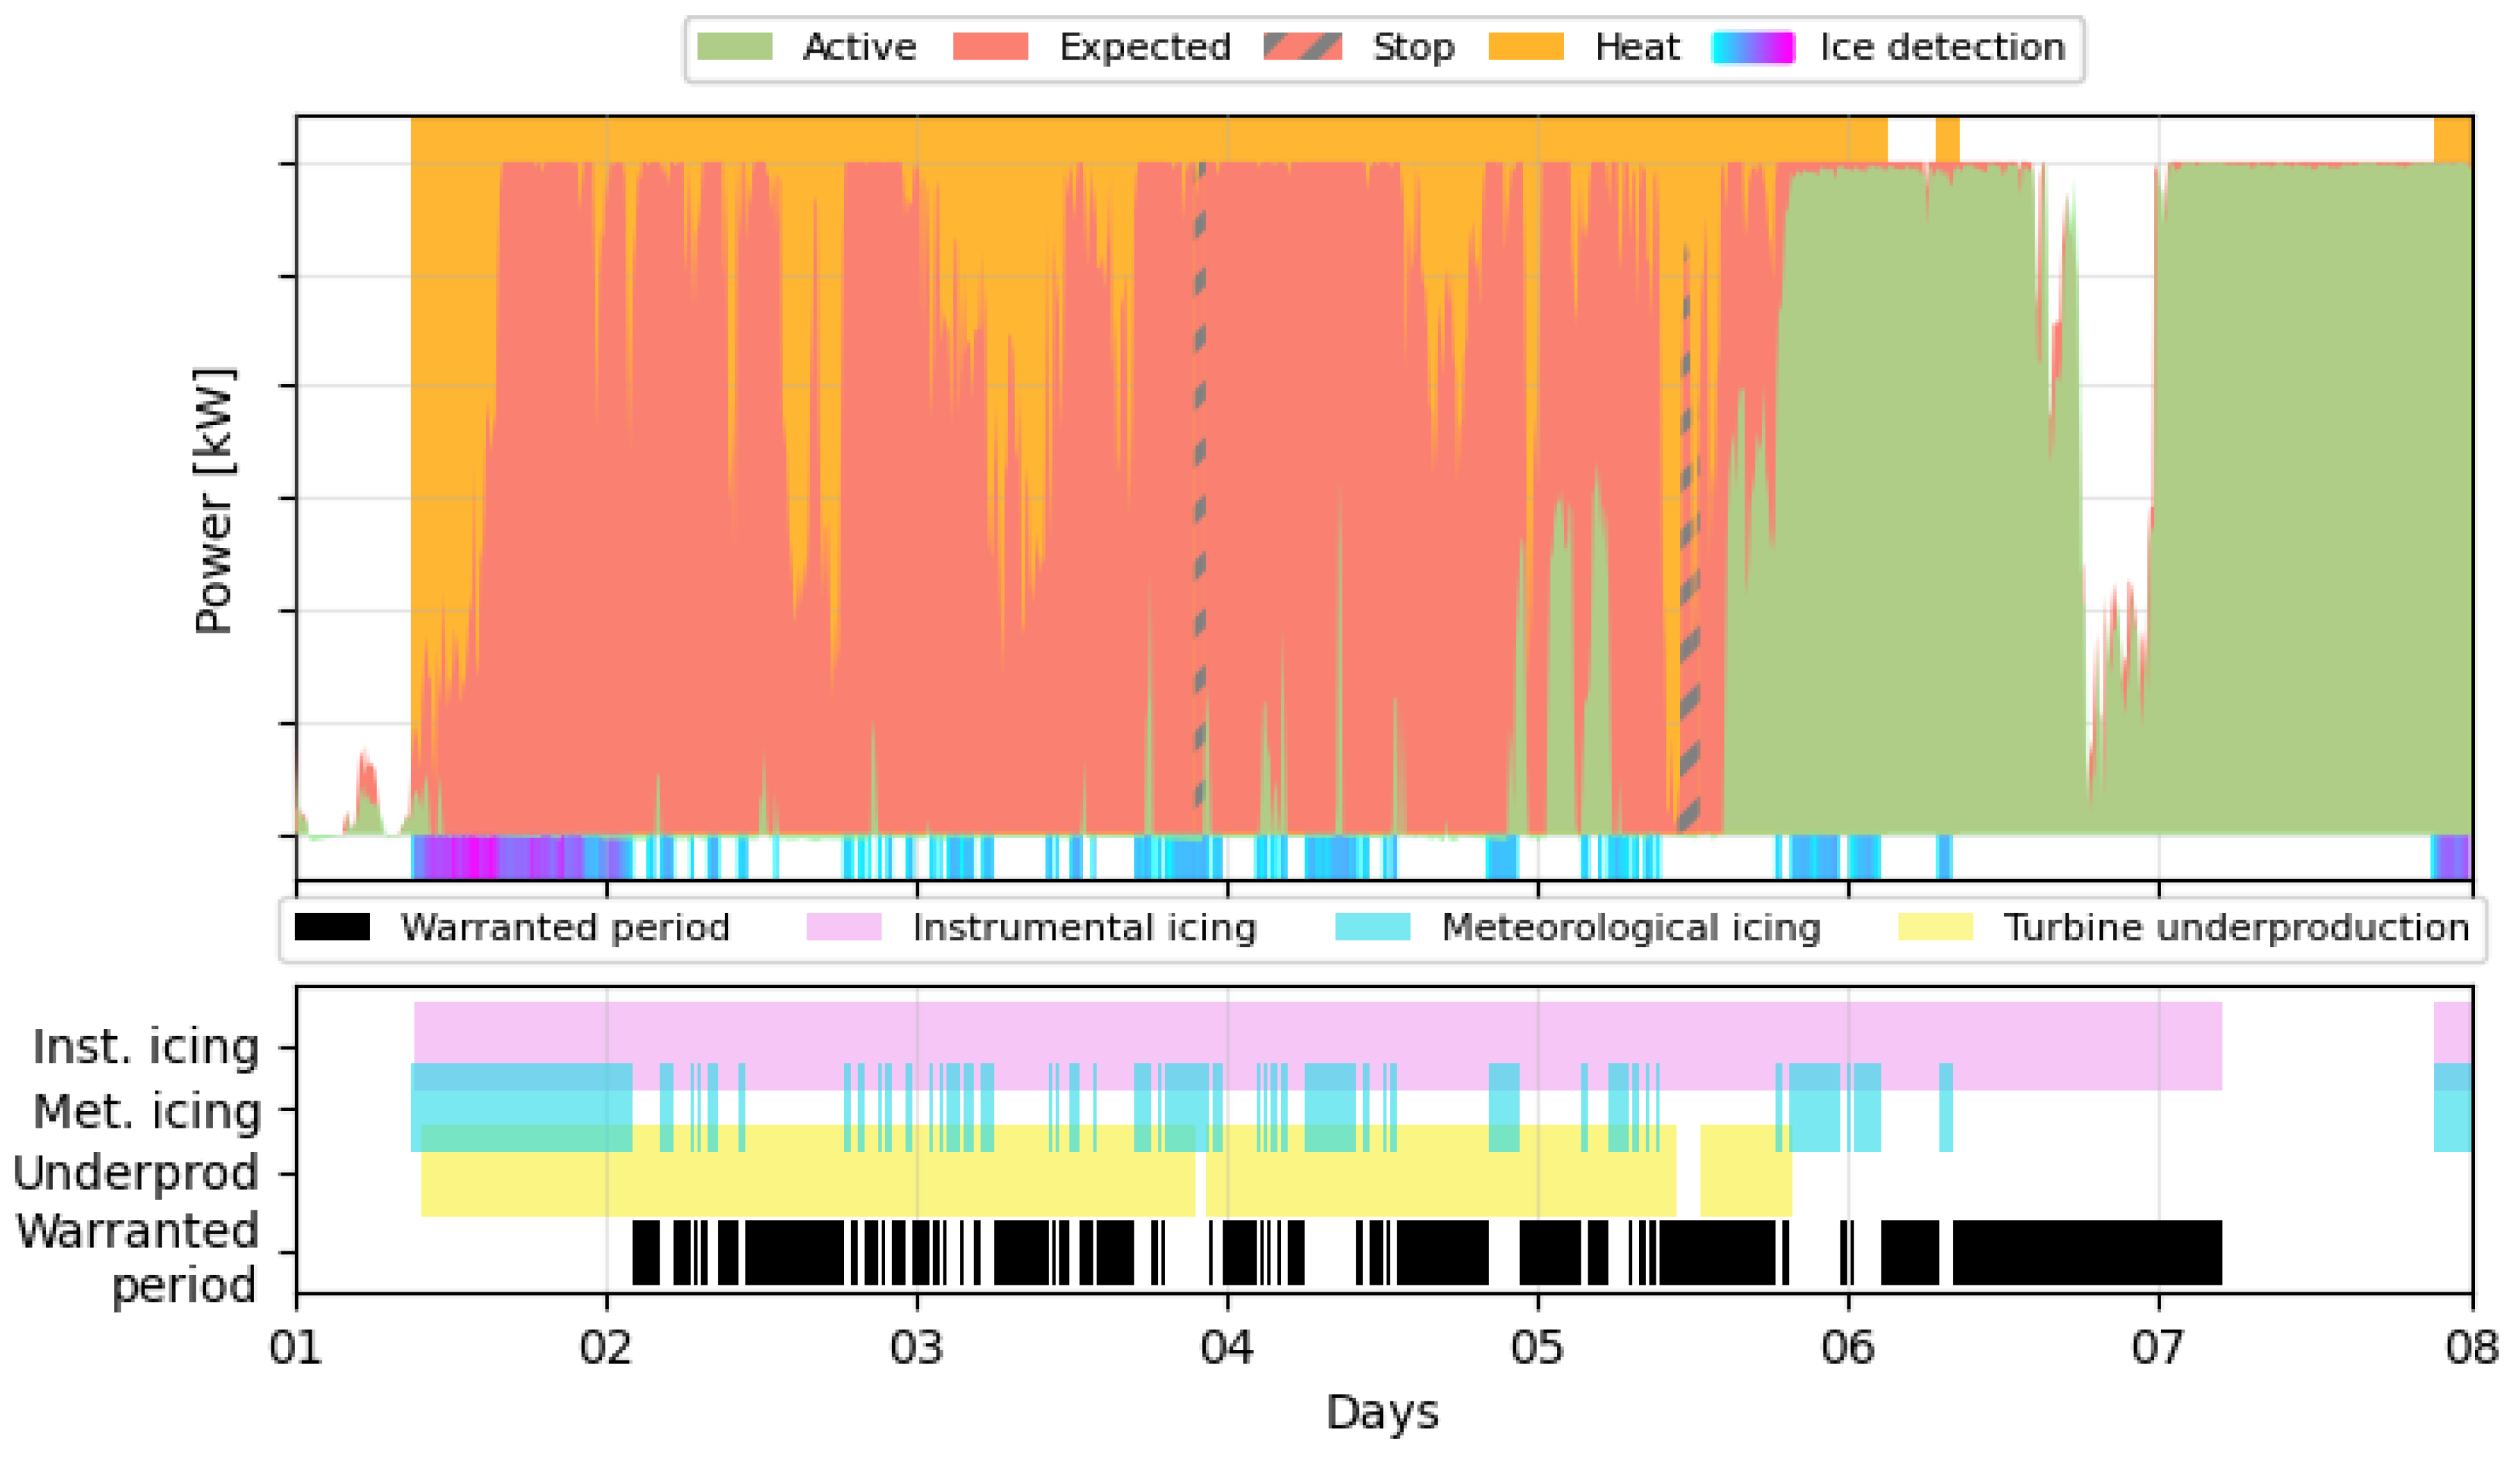Screen dimensions: 2520x1468
Task: Click the 'Underprod' row label
Action: (136, 1174)
